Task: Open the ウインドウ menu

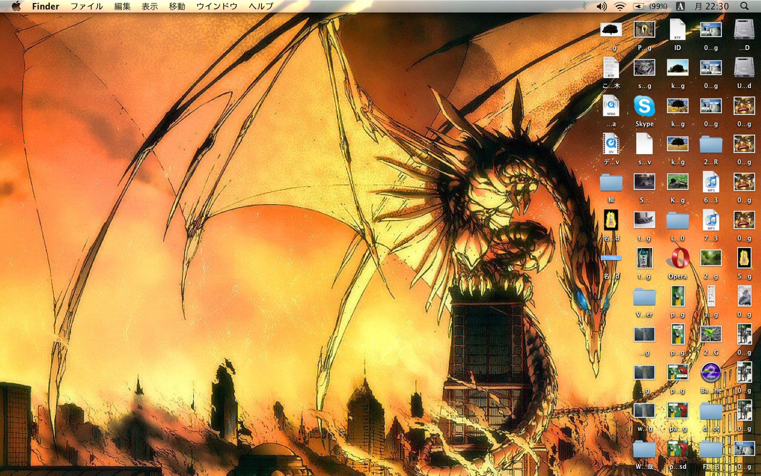Action: 217,6
